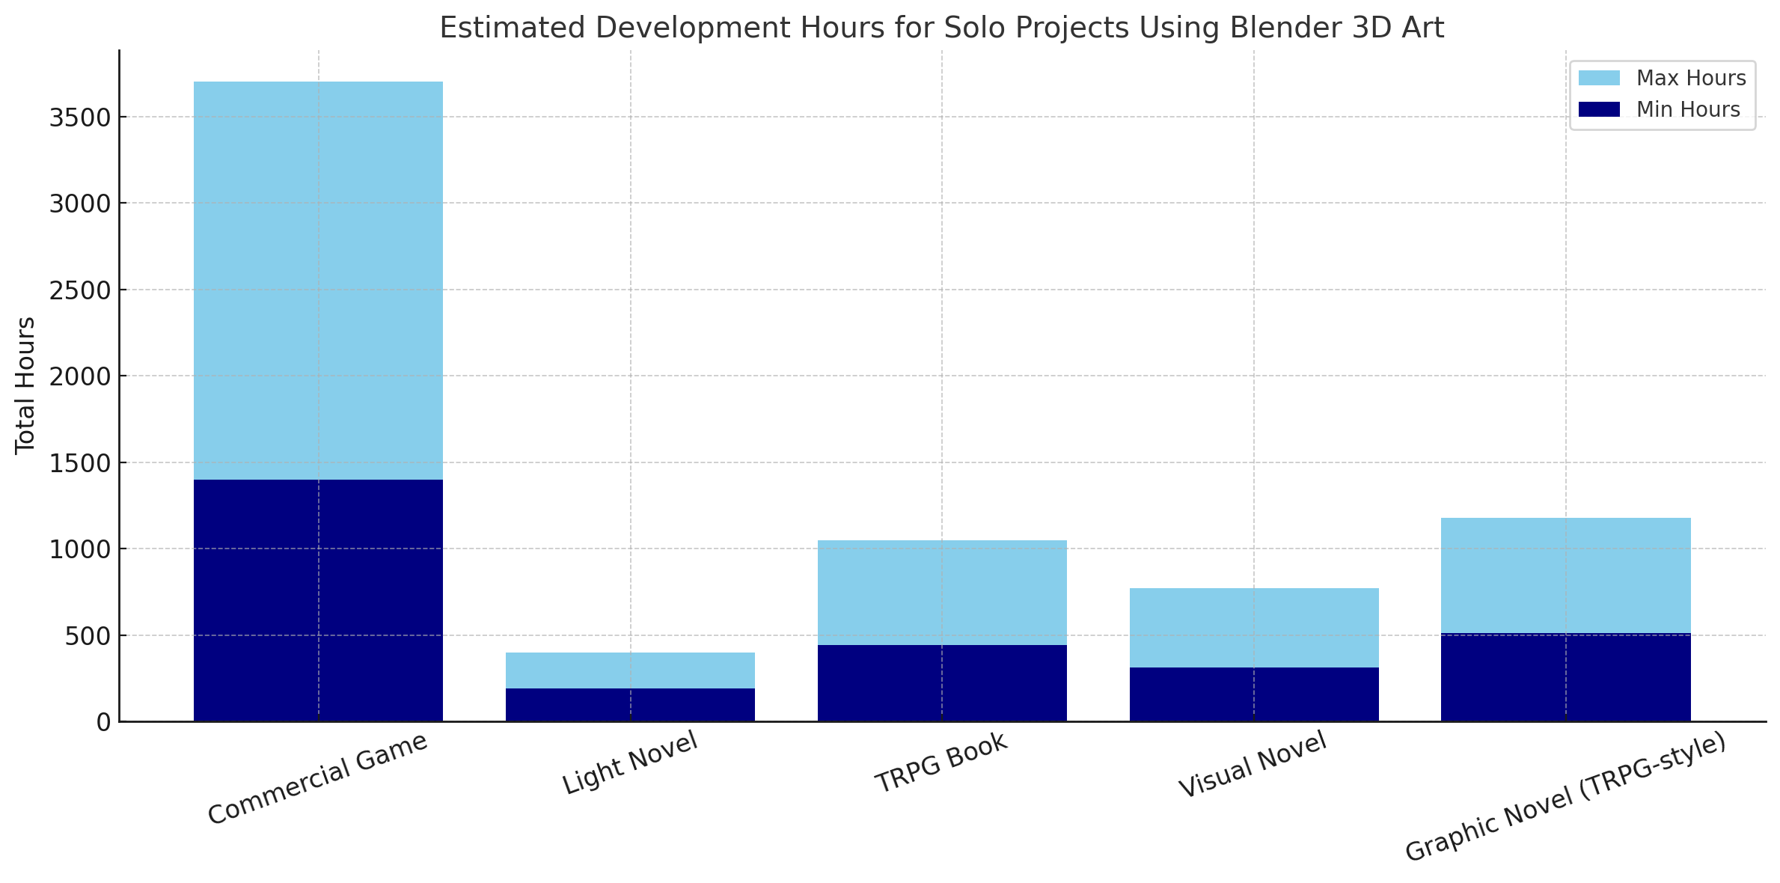The image size is (1780, 883).
Task: Click the Visual Novel x-axis label
Action: point(1253,765)
